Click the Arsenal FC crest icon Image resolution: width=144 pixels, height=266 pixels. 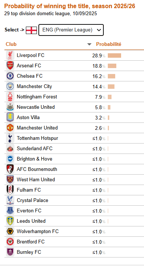[x=10, y=65]
